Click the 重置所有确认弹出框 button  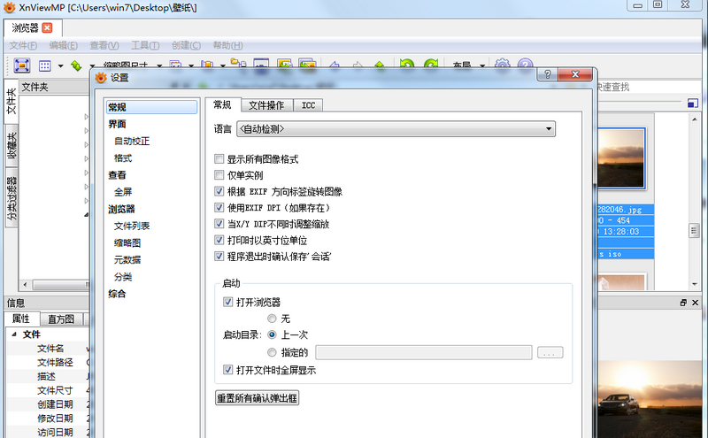258,397
